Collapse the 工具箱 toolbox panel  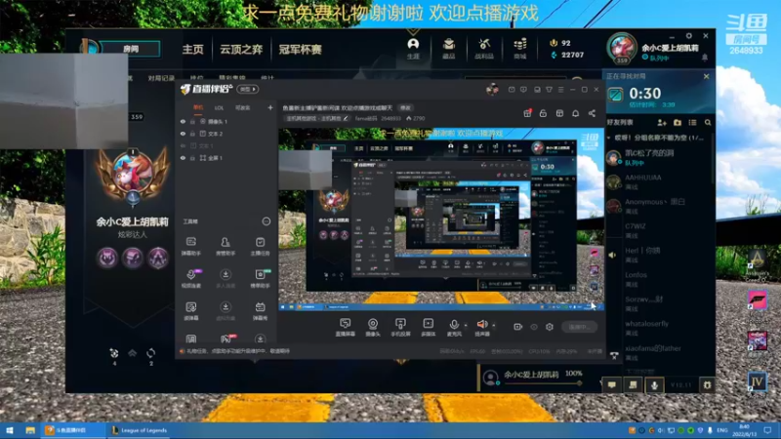coord(266,221)
